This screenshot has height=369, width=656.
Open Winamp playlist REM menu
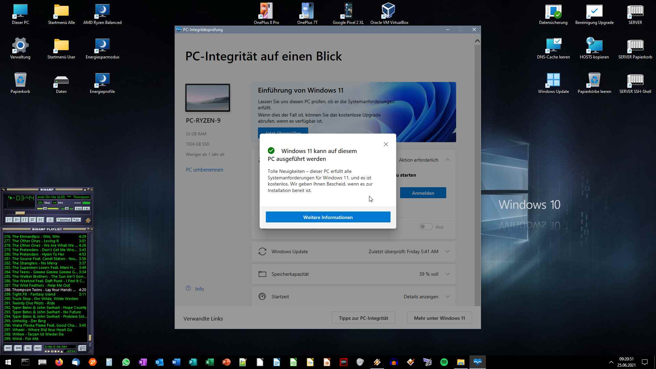[18, 348]
